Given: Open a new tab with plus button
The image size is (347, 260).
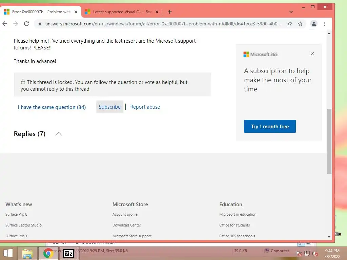Looking at the screenshot, I should (x=170, y=12).
